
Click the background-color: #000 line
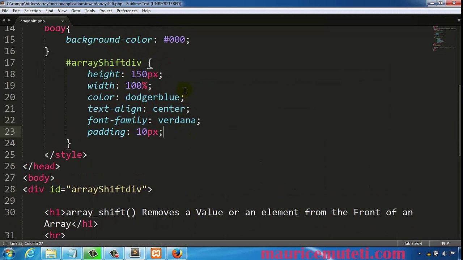point(128,40)
